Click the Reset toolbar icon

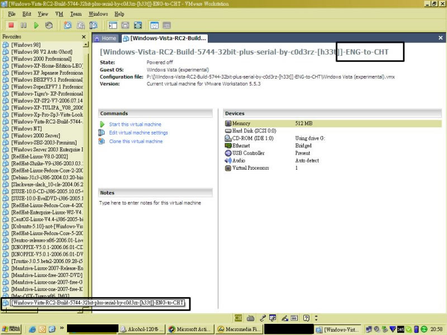pyautogui.click(x=49, y=25)
